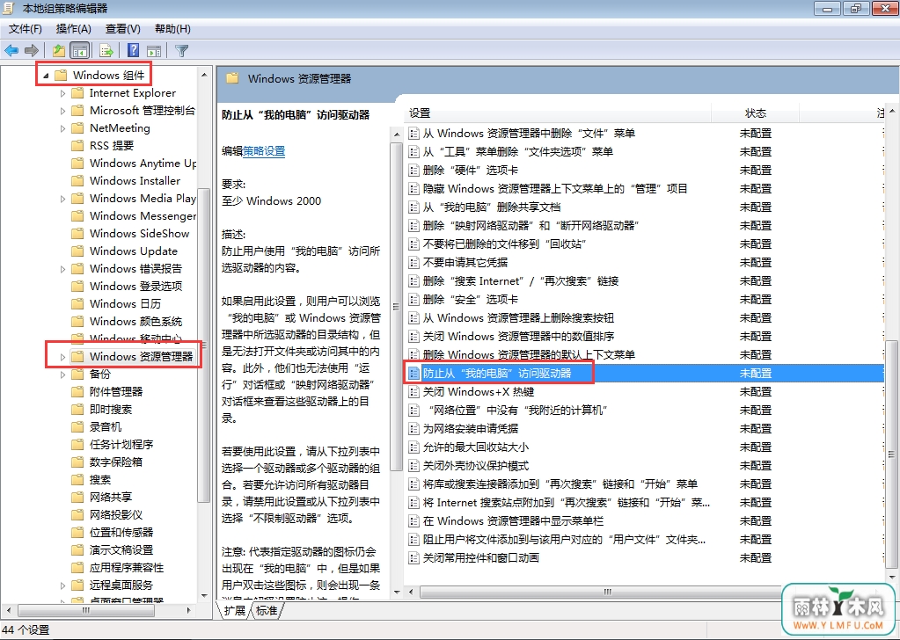Switch to the 标准 tab
The height and width of the screenshot is (640, 900).
pos(267,611)
